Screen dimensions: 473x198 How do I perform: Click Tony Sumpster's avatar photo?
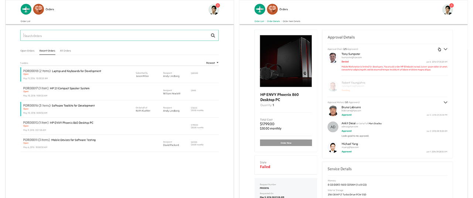(x=333, y=58)
